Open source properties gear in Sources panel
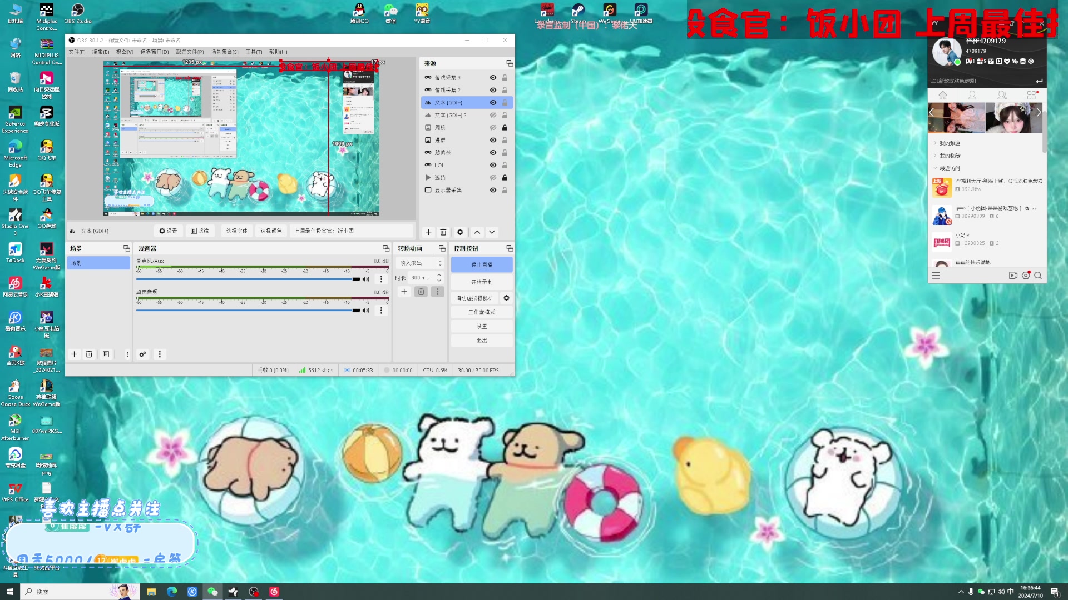 [x=460, y=232]
